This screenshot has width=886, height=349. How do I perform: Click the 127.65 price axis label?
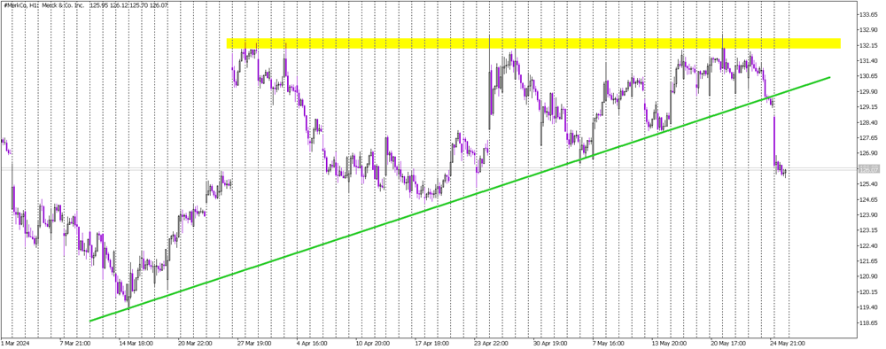tap(867, 138)
